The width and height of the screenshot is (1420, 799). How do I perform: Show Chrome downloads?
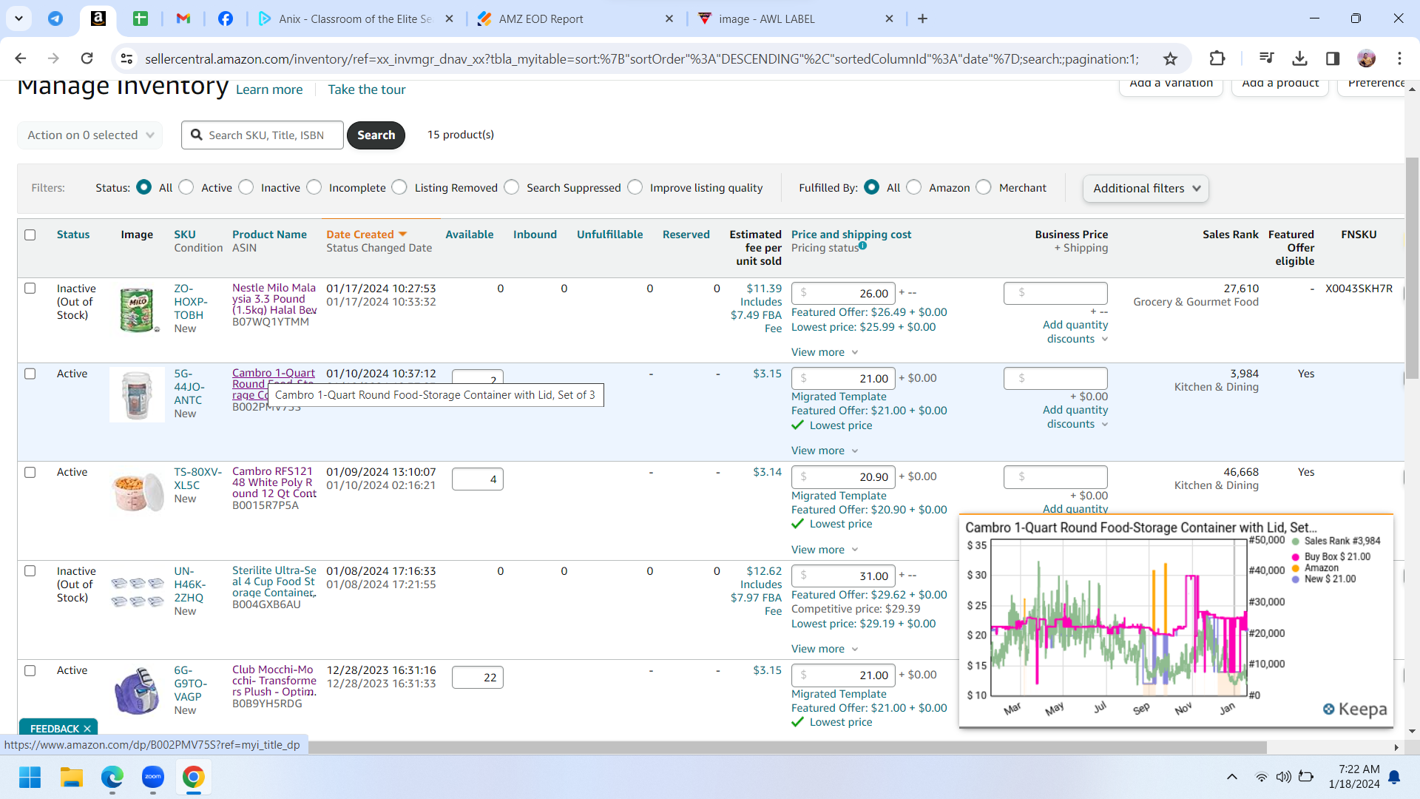1299,58
